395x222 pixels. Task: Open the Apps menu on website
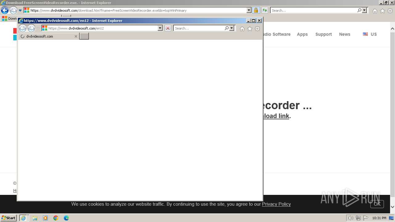pyautogui.click(x=302, y=34)
